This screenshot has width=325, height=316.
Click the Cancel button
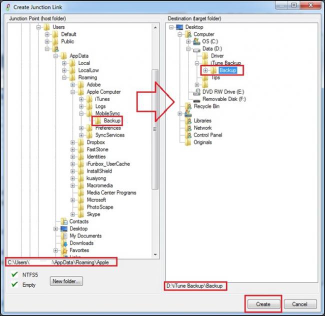tap(300, 304)
